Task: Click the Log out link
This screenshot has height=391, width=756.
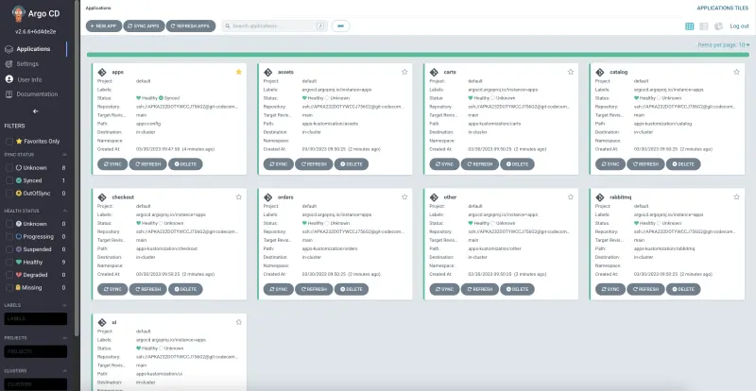Action: click(739, 25)
